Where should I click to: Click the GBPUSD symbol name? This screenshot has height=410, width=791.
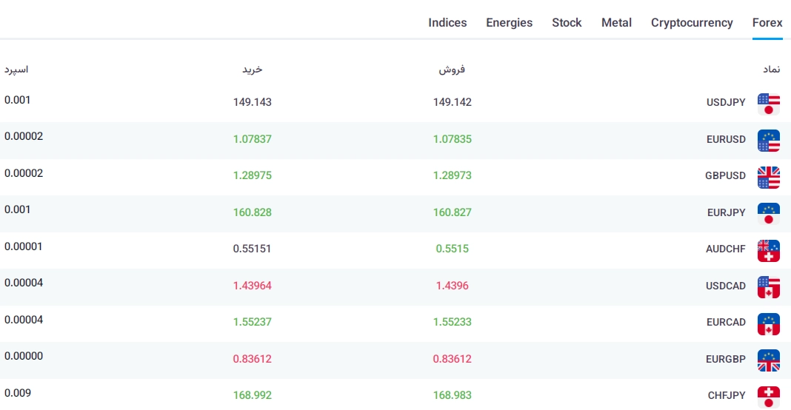(725, 175)
